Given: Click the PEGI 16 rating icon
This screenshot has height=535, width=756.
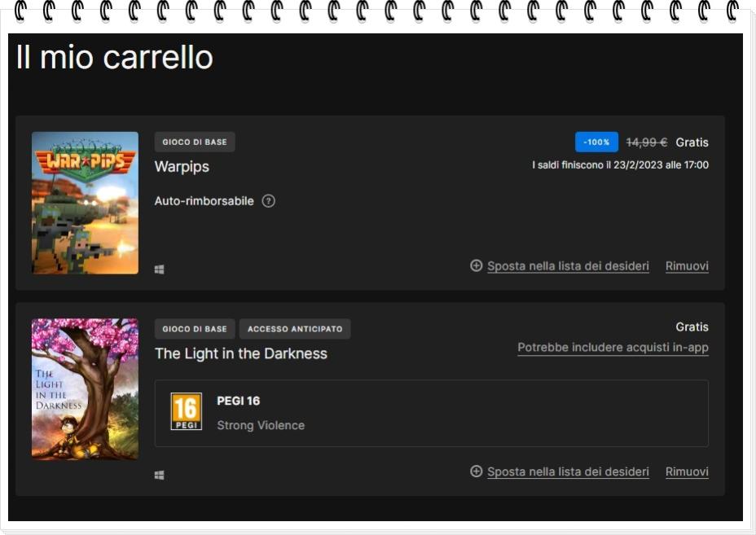Looking at the screenshot, I should tap(185, 410).
